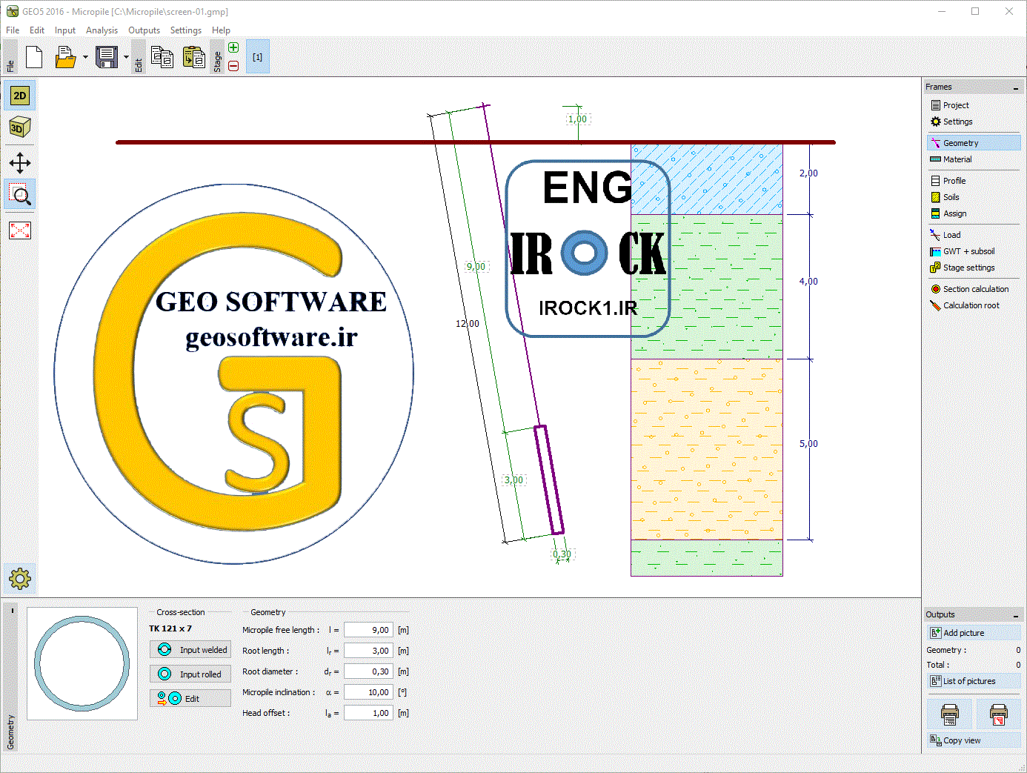Open the gear drawing settings icon
Viewport: 1027px width, 773px height.
pos(20,578)
